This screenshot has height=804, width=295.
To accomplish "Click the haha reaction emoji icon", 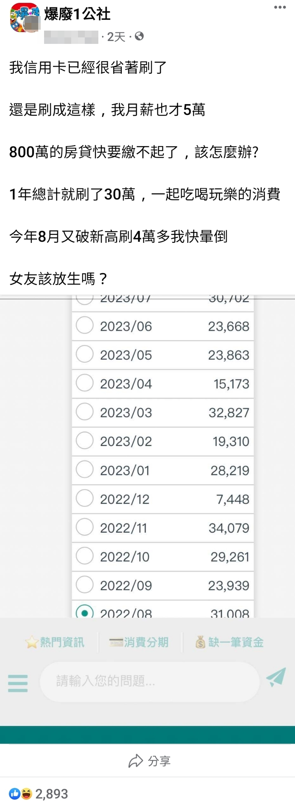I will 27,793.
